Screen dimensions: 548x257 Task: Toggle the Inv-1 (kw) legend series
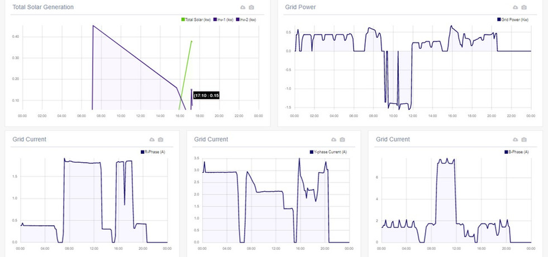click(x=223, y=20)
